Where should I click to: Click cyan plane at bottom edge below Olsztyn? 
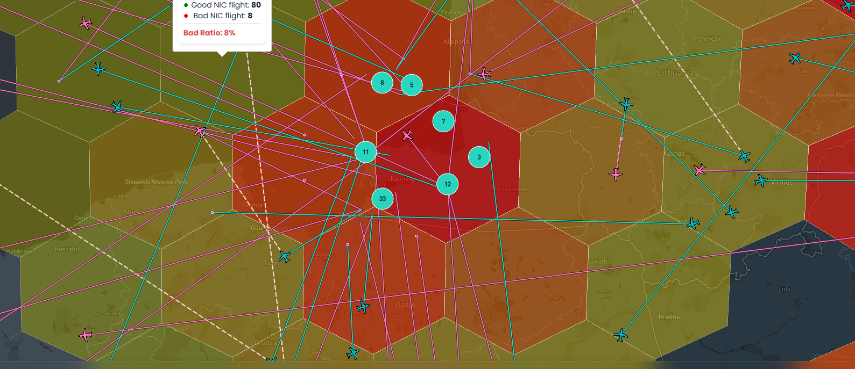pos(352,353)
